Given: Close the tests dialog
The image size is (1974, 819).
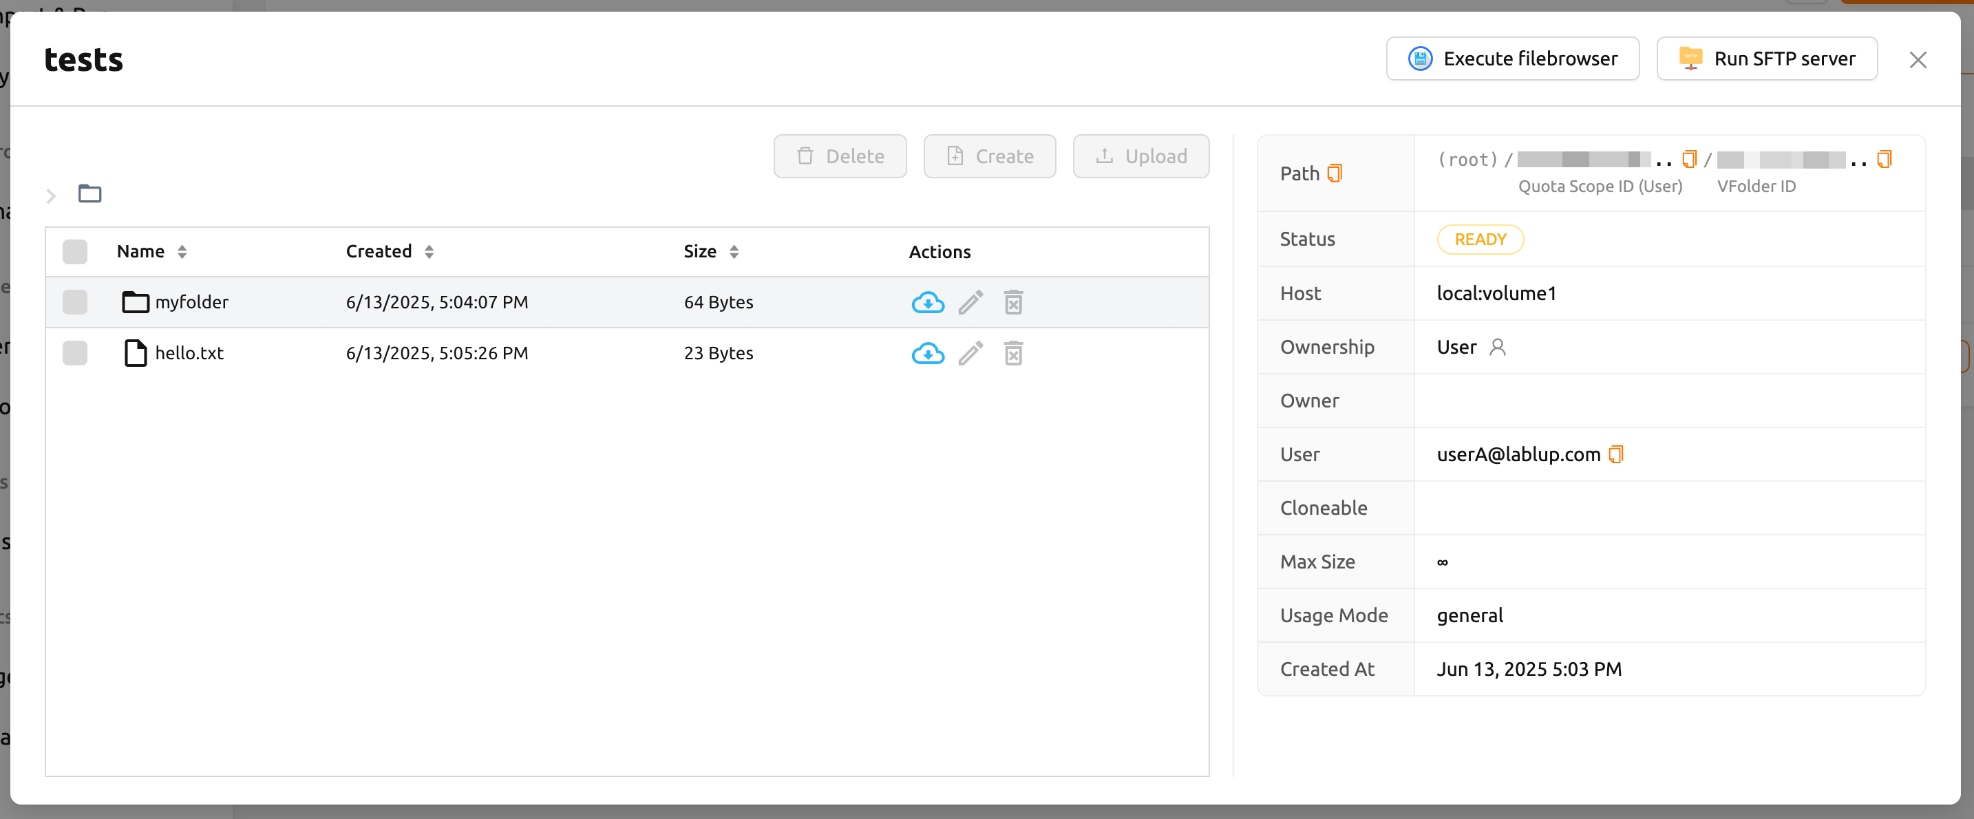Looking at the screenshot, I should pos(1918,60).
